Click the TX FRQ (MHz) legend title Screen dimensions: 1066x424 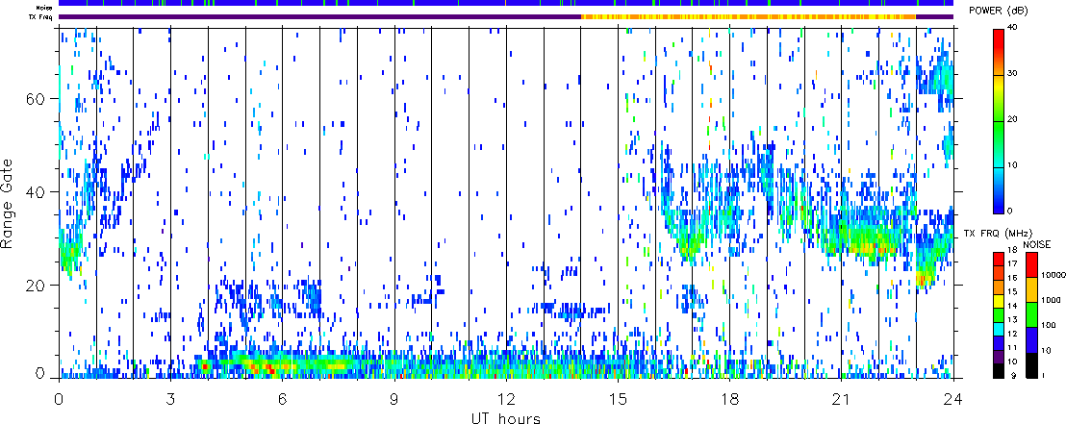tap(998, 233)
